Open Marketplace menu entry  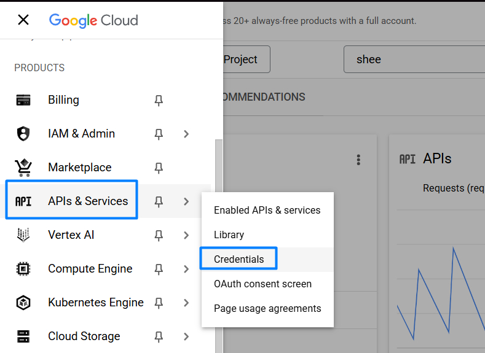click(x=80, y=168)
